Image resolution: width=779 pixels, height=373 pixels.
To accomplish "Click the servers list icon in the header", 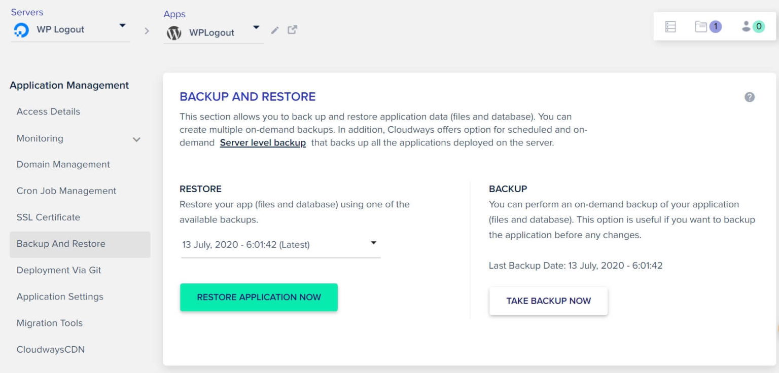I will point(670,26).
